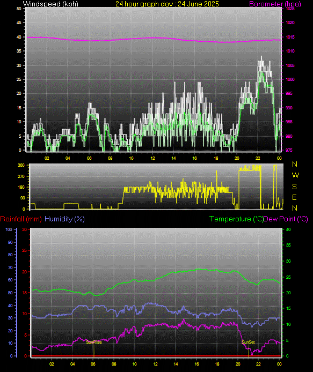Select the 'Barometer (hpa)' axis title
313x372 pixels.
[x=275, y=4]
